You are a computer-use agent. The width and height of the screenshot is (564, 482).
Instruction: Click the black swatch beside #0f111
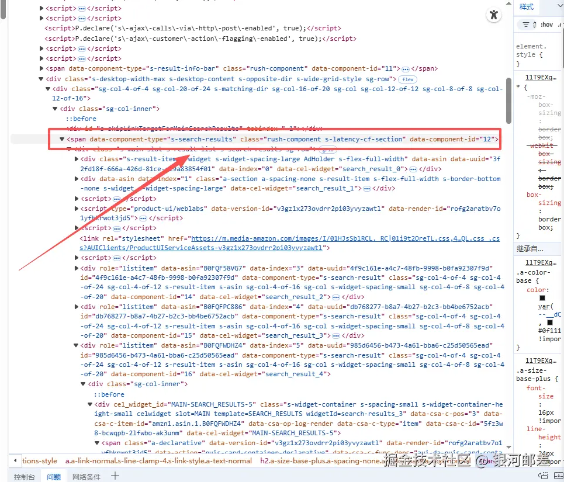click(x=550, y=323)
